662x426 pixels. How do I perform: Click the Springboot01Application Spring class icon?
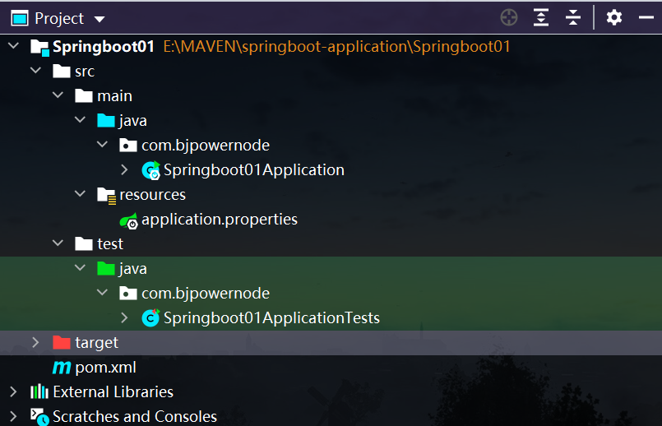pos(150,170)
